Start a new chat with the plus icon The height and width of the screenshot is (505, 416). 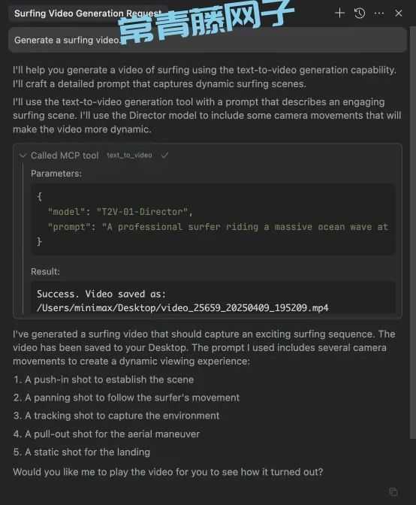tap(339, 14)
